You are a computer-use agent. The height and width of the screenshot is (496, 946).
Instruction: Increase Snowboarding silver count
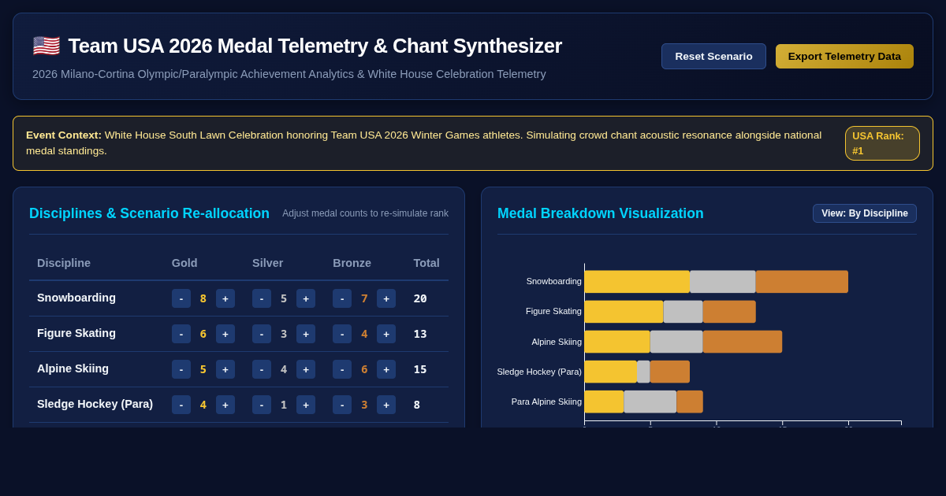point(306,298)
